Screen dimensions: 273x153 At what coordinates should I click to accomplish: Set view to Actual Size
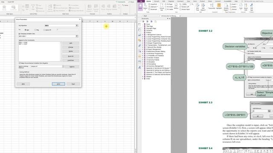pos(162,7)
